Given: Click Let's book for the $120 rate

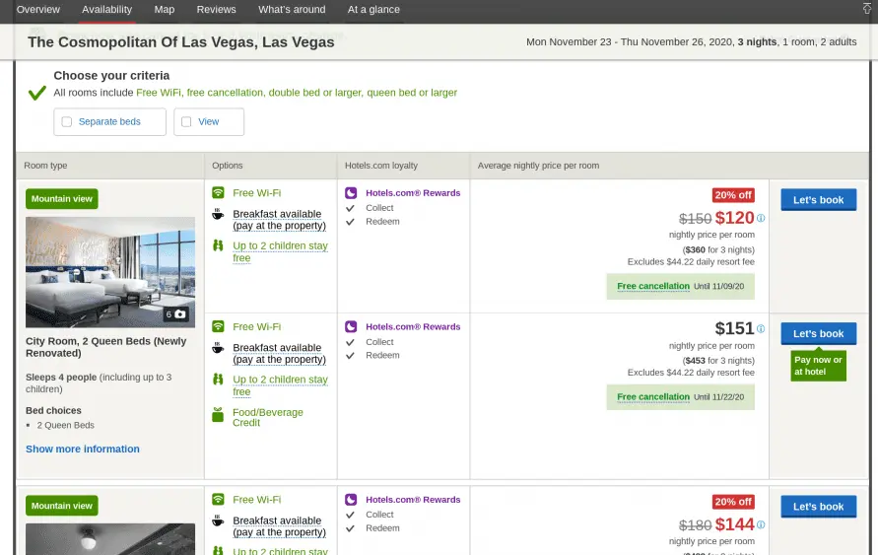Looking at the screenshot, I should (x=819, y=200).
